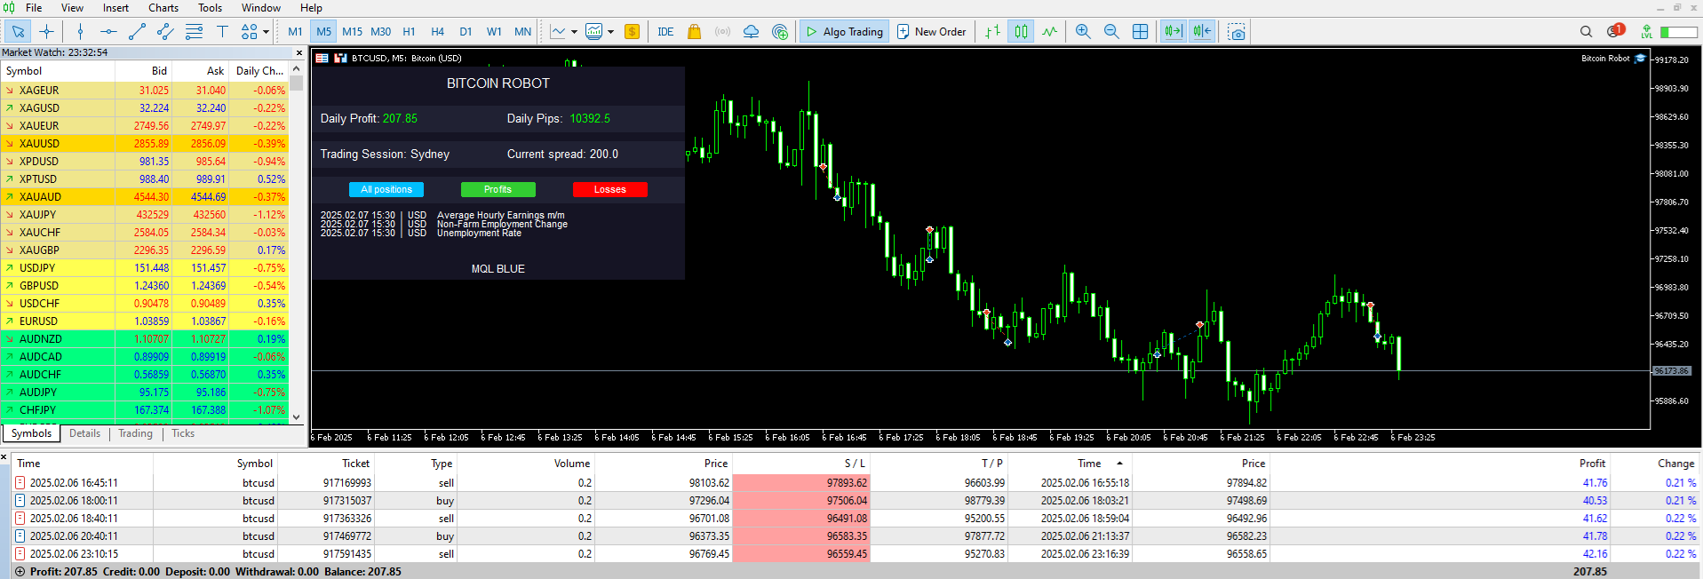This screenshot has height=579, width=1703.
Task: Open the notifications icon with red badge
Action: click(x=1615, y=31)
